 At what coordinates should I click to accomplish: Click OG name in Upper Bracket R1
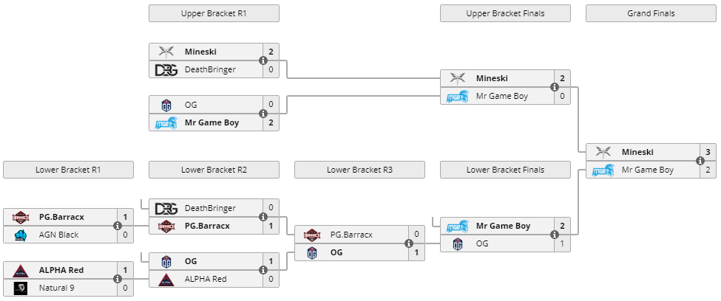pyautogui.click(x=191, y=105)
